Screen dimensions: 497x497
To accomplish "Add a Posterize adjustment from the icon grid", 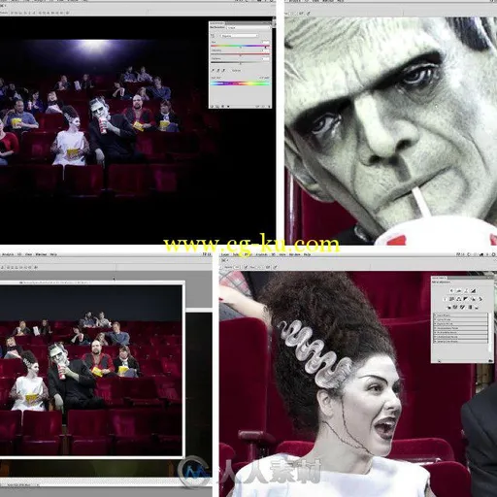I will pos(455,307).
